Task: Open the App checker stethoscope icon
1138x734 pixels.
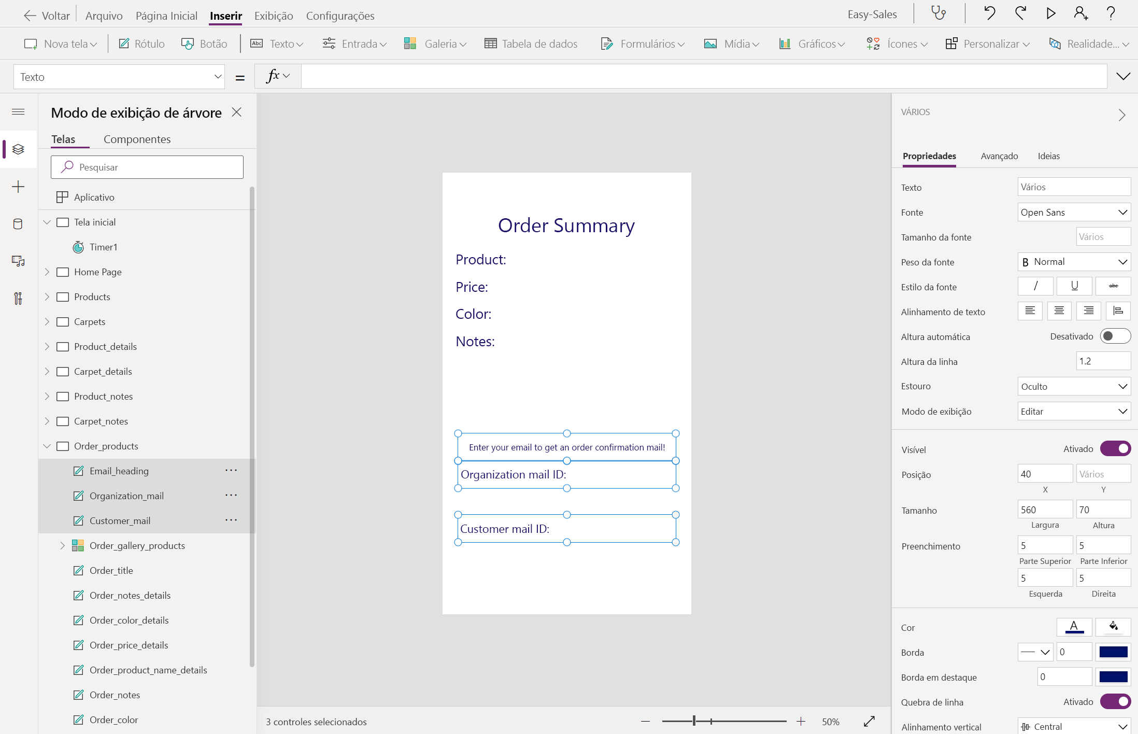Action: click(x=938, y=13)
